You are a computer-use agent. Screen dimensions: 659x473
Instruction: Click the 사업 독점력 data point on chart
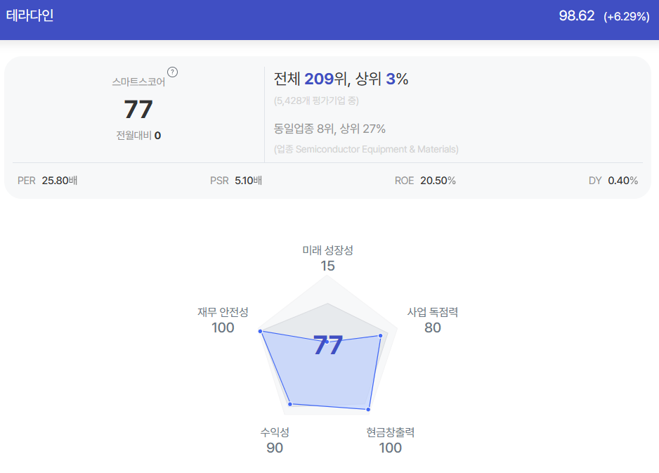point(380,335)
